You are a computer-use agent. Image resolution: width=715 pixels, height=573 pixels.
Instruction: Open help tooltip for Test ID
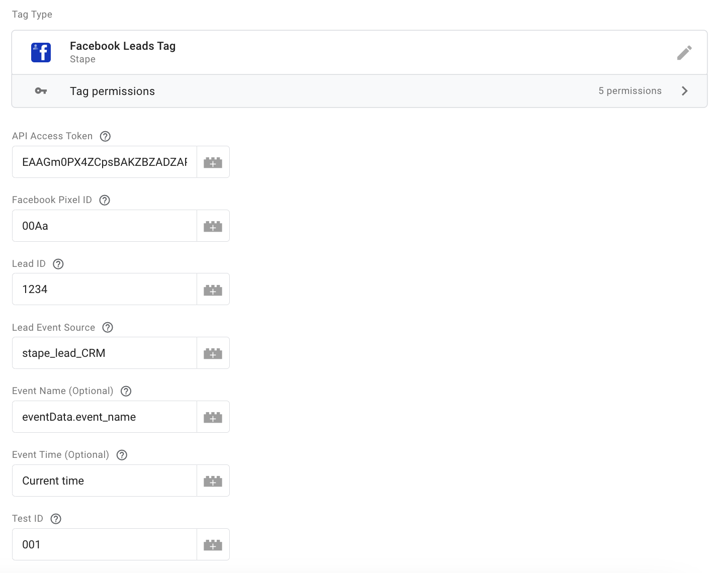55,518
